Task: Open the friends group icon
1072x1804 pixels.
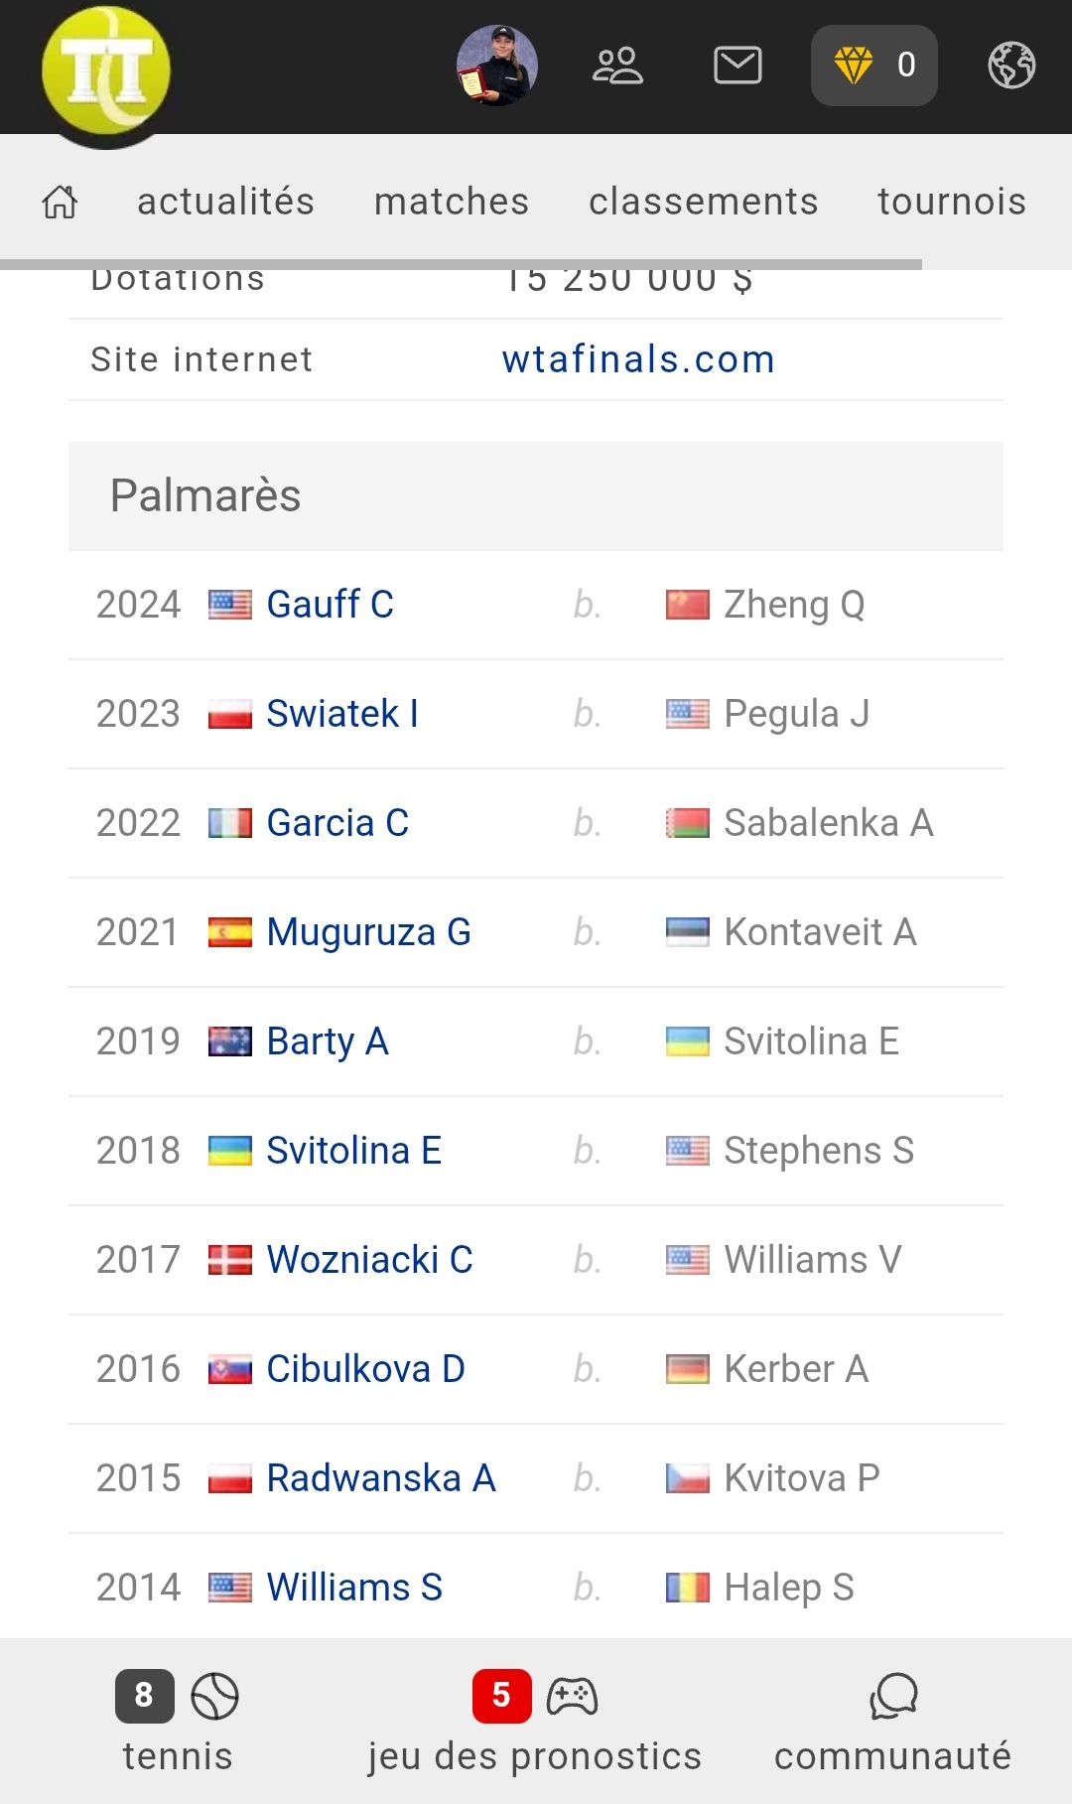Action: pos(617,66)
